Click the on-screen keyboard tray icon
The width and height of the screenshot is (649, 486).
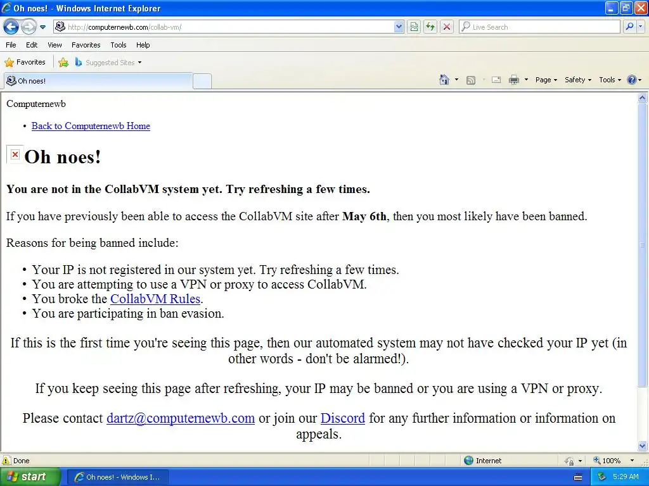578,477
